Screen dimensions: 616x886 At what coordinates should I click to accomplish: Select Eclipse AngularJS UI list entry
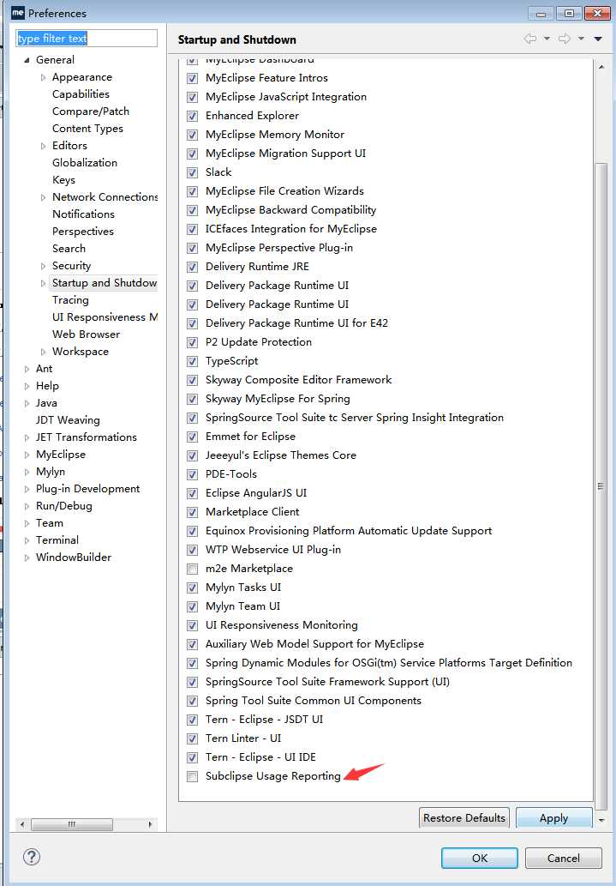click(x=256, y=492)
